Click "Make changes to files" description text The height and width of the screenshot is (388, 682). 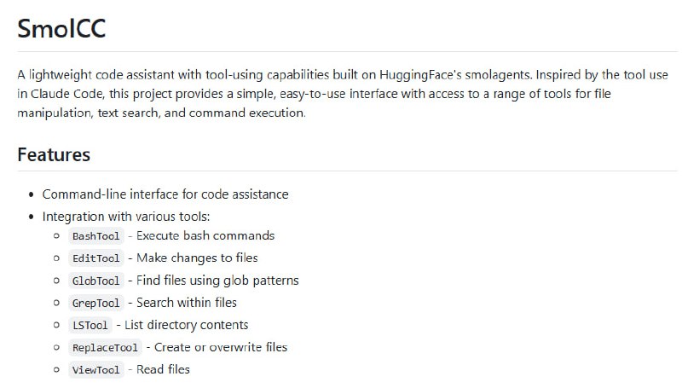coord(197,258)
